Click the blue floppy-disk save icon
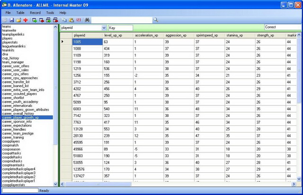Screen dimensions: 303x195 [x=11, y=20]
